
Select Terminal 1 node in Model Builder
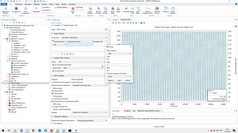[x=17, y=72]
